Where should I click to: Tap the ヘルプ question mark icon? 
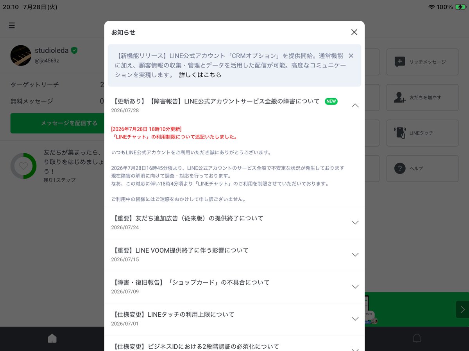pyautogui.click(x=400, y=168)
